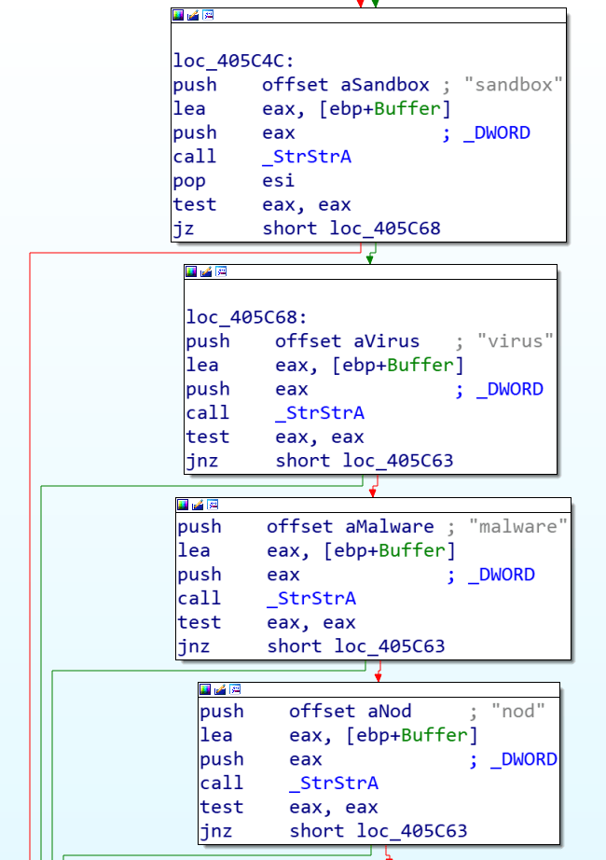Click the group-nodes icon on virus block
606x860 pixels.
(221, 271)
